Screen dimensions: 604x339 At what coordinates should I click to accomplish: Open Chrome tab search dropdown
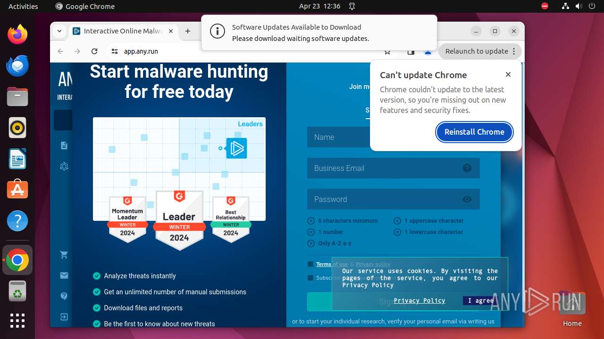click(x=59, y=31)
